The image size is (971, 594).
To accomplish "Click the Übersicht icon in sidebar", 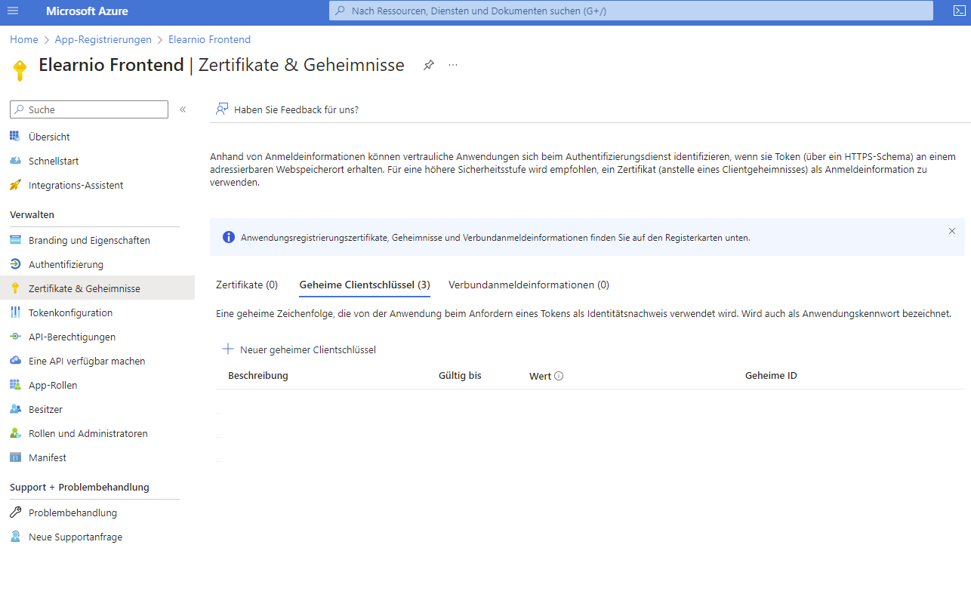I will [15, 137].
